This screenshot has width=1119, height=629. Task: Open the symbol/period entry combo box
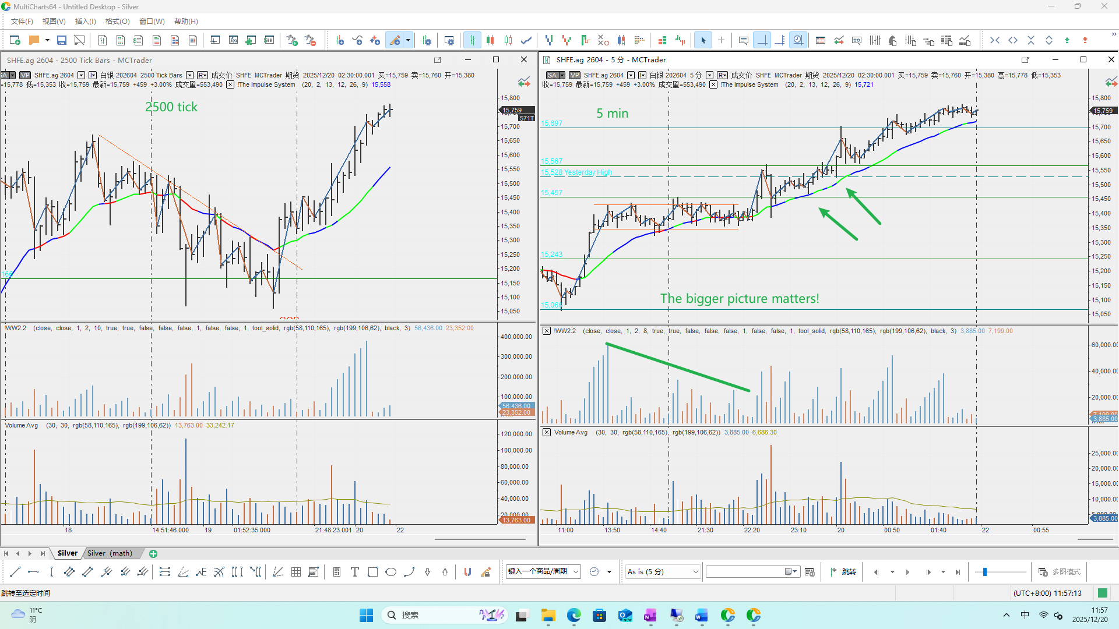pyautogui.click(x=543, y=572)
